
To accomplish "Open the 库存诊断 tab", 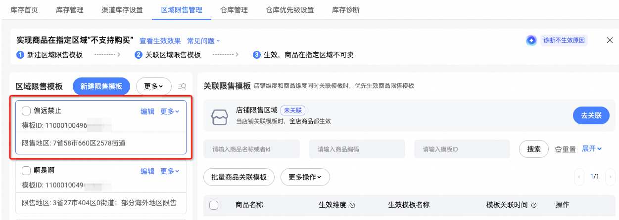I will (x=345, y=10).
